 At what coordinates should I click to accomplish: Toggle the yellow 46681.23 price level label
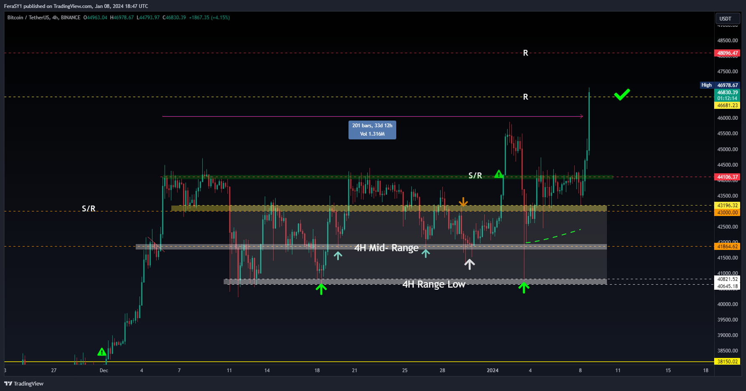tap(727, 105)
